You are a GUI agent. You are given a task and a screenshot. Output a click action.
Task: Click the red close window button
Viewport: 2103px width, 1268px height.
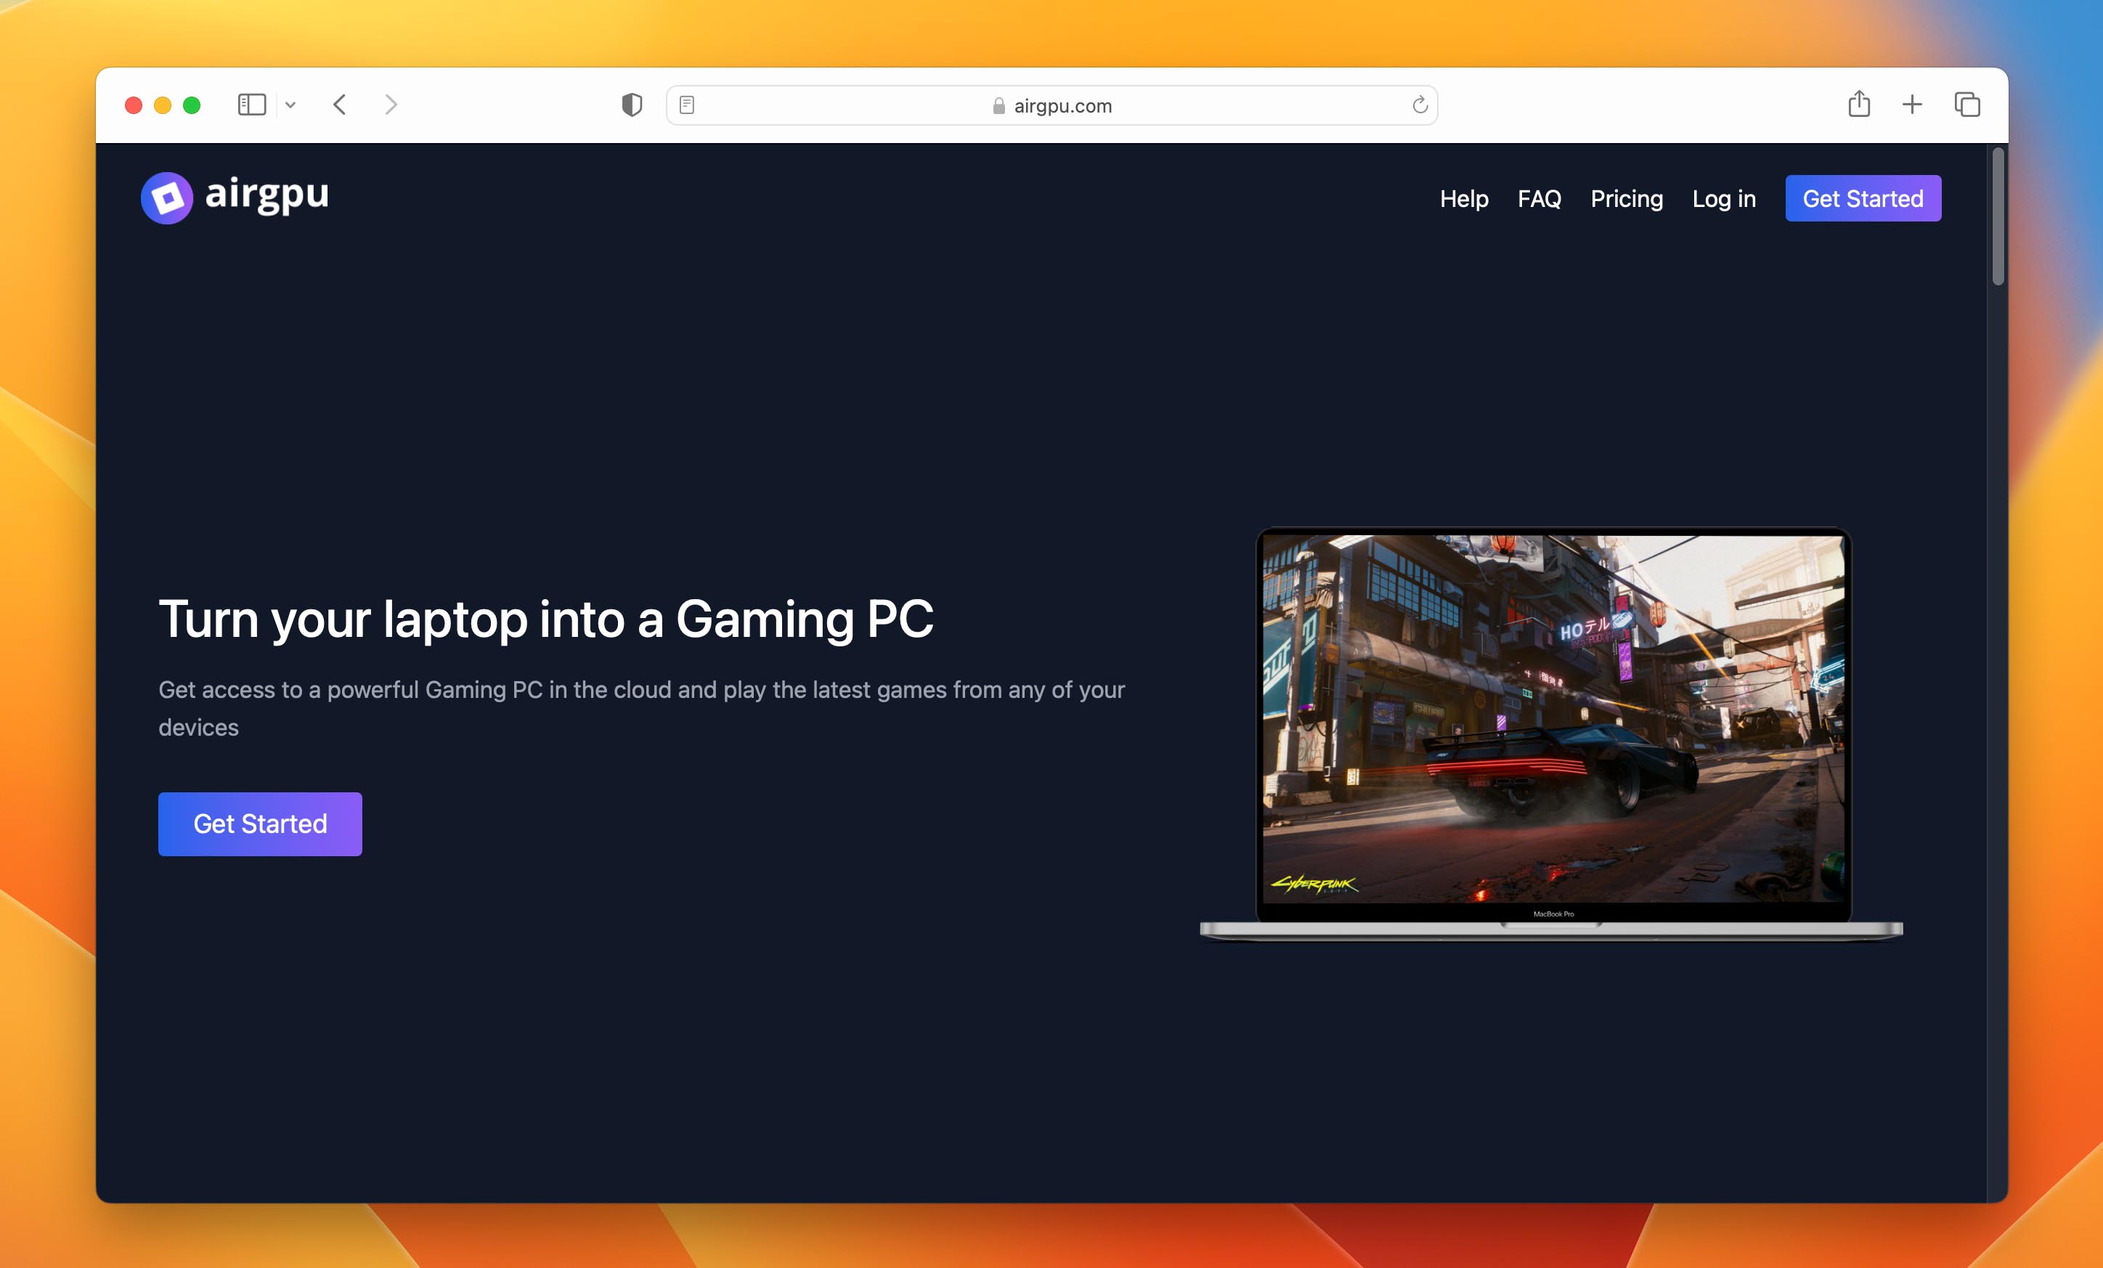tap(133, 105)
